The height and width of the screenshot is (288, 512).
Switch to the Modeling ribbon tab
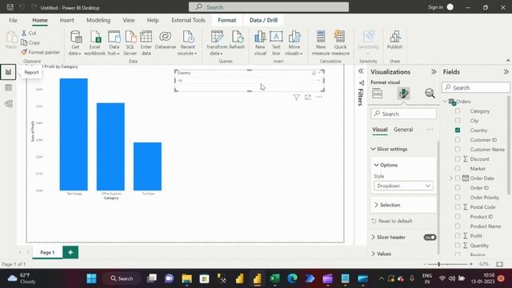click(x=98, y=20)
